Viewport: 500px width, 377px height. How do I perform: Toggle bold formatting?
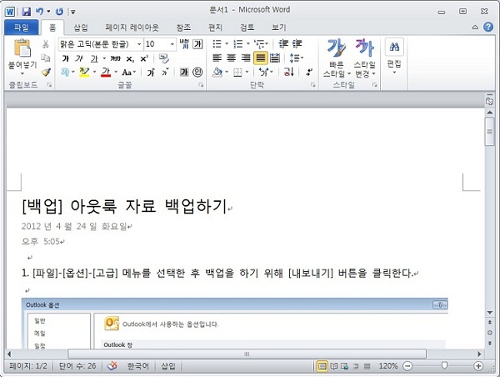(65, 58)
